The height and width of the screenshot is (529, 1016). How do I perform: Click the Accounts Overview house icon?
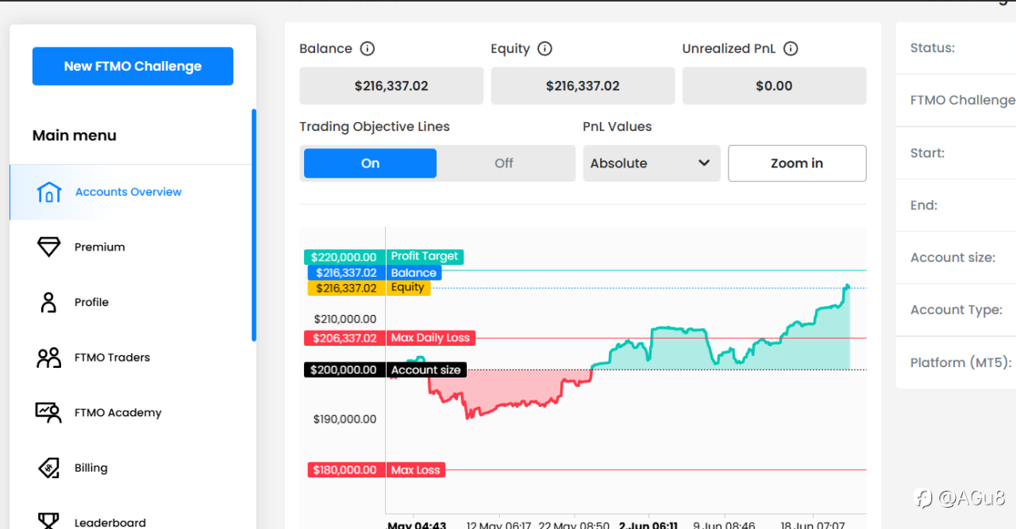pyautogui.click(x=48, y=192)
